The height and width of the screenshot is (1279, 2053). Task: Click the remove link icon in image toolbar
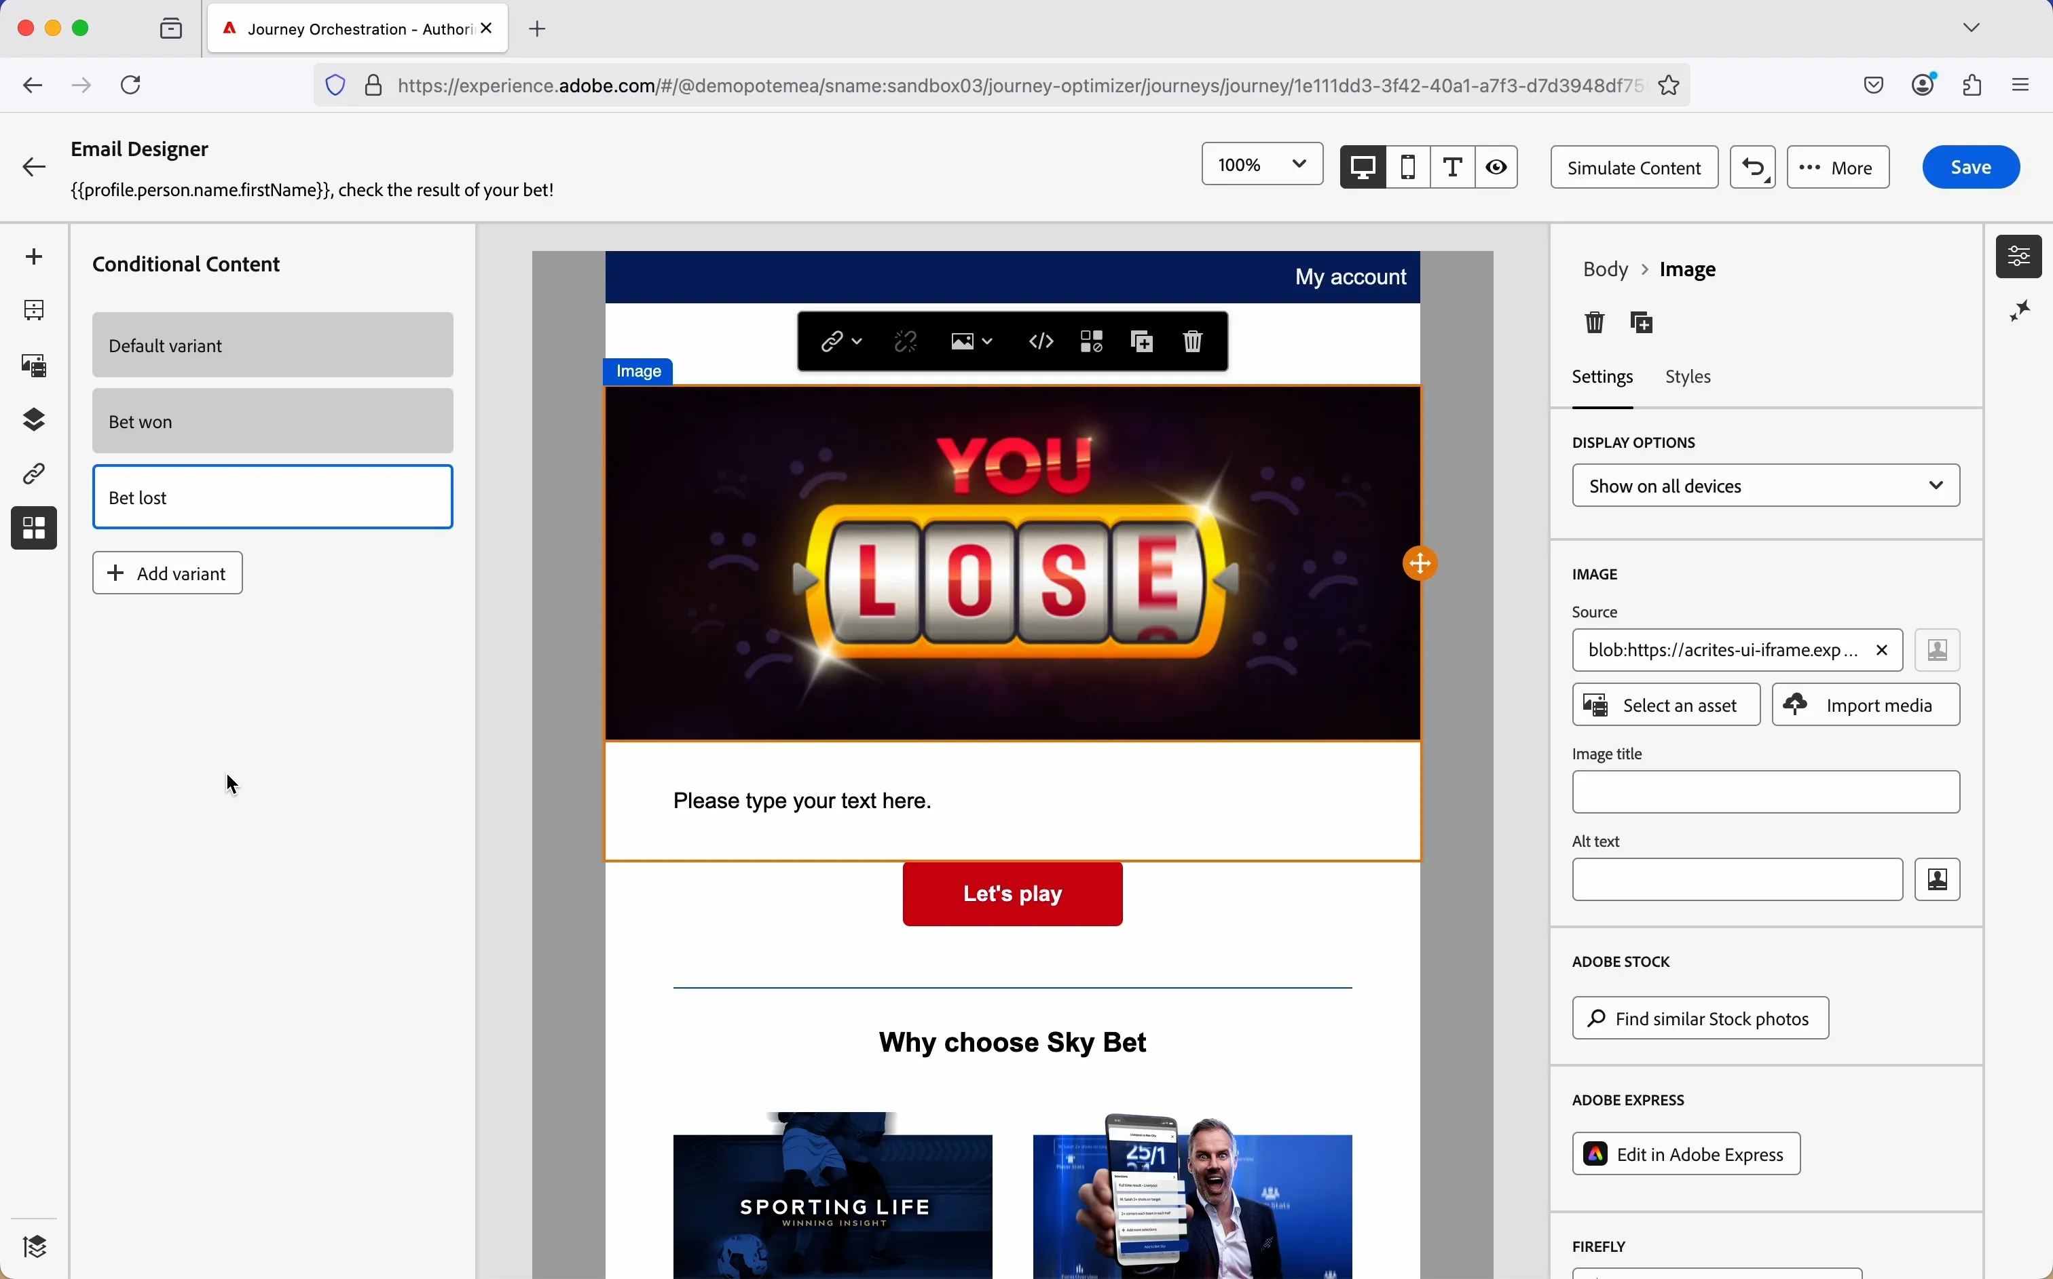pos(906,342)
